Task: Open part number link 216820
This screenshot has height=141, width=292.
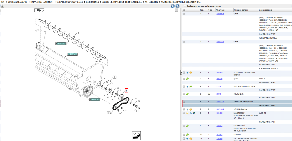Action: click(x=219, y=79)
